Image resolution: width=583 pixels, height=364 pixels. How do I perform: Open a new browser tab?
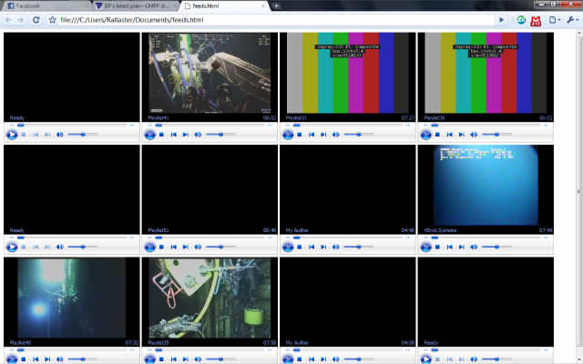(276, 5)
